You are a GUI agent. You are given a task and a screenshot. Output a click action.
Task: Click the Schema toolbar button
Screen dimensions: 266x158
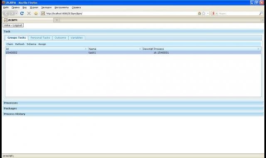pos(32,44)
